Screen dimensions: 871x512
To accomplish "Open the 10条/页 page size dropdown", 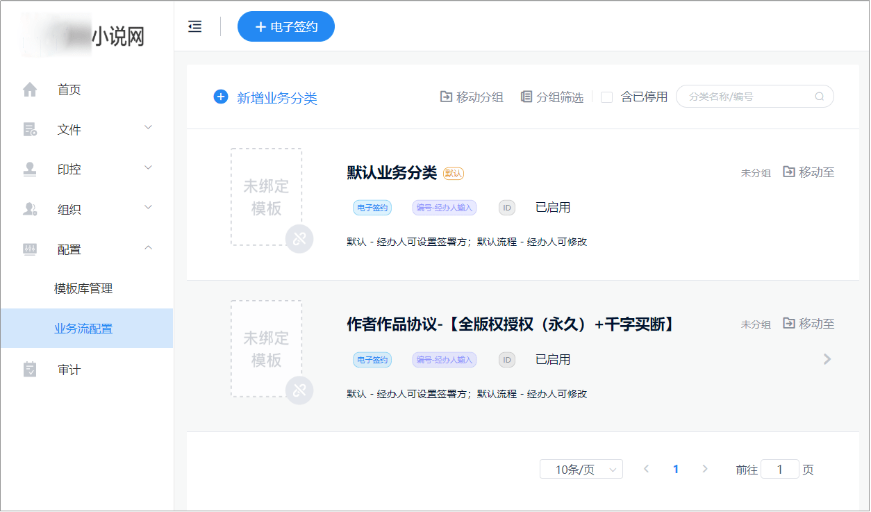I will pos(581,470).
